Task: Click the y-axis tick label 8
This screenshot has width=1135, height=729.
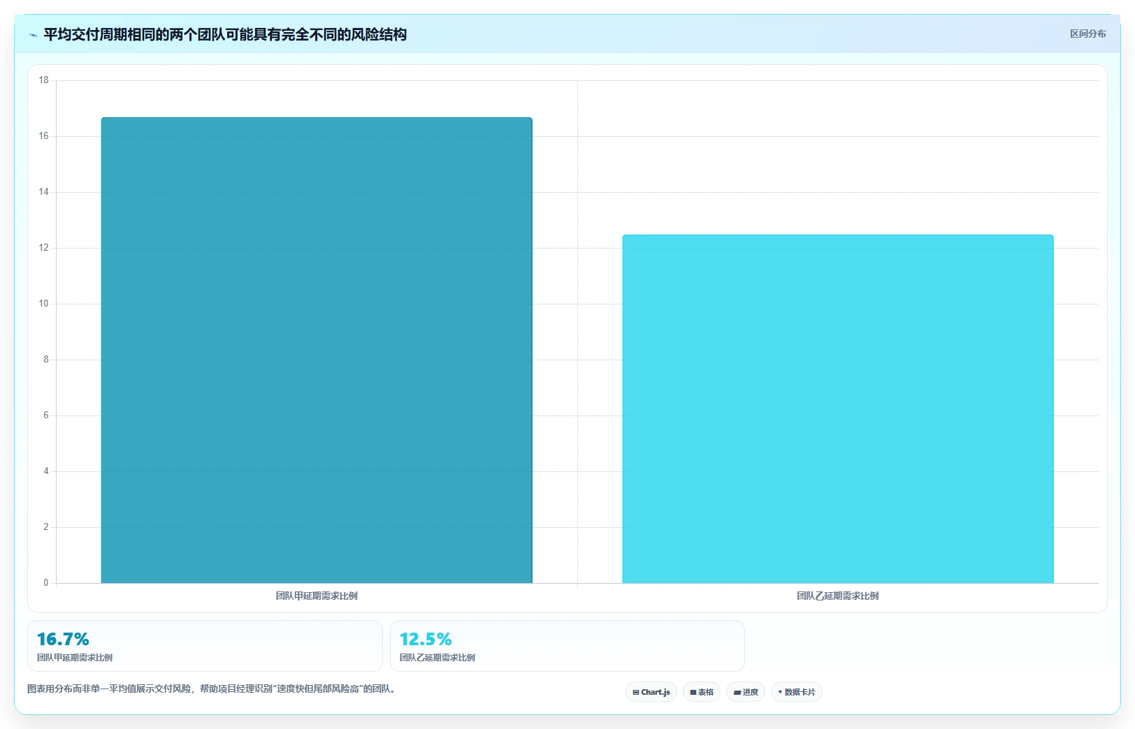Action: [x=46, y=360]
